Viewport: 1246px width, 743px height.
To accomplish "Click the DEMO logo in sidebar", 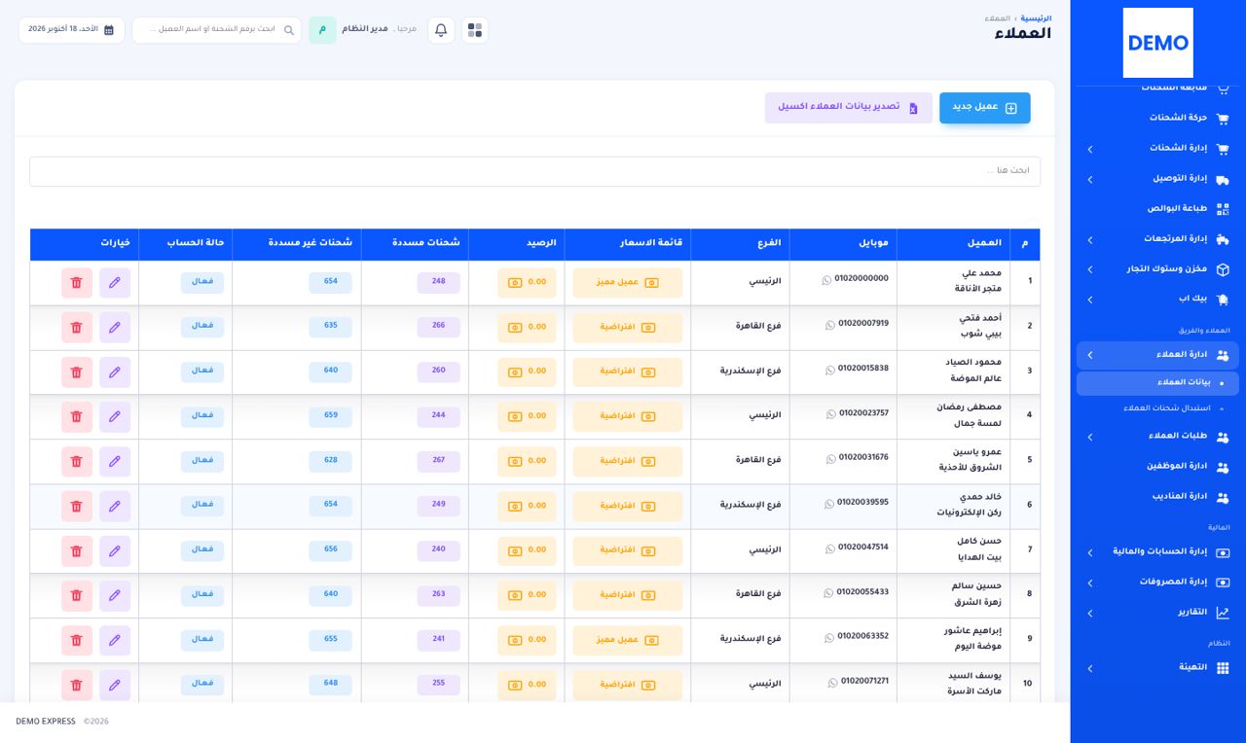I will click(x=1157, y=43).
